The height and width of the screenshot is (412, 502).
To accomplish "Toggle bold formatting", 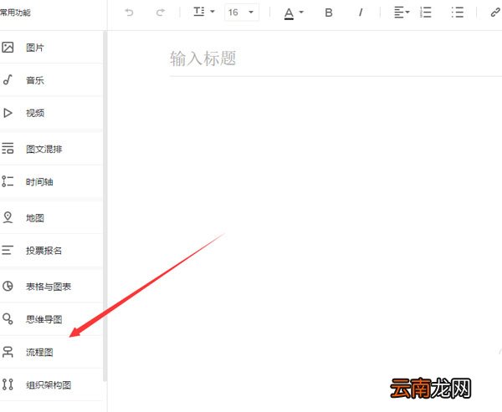I will coord(329,13).
